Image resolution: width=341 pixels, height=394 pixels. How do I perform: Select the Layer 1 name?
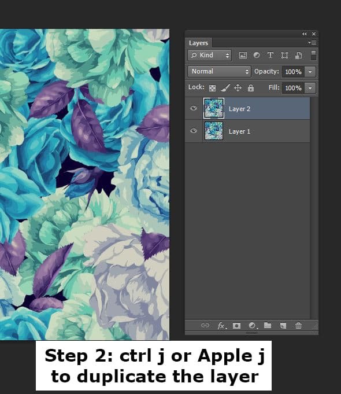[x=239, y=131]
